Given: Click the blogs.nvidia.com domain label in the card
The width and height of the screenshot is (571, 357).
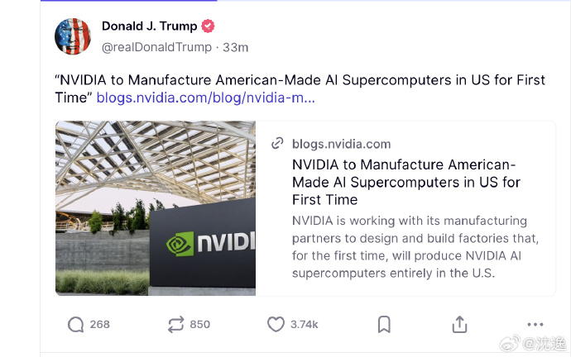Looking at the screenshot, I should click(341, 144).
